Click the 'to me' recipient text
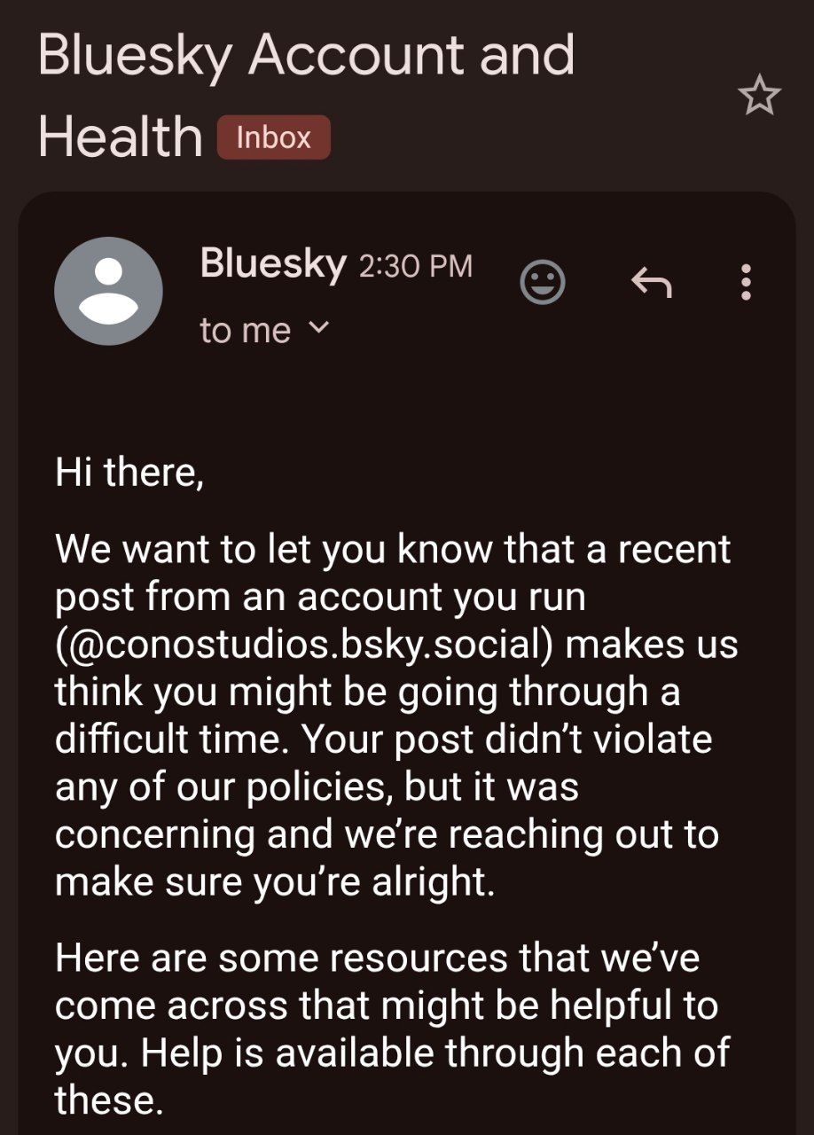 (x=246, y=330)
